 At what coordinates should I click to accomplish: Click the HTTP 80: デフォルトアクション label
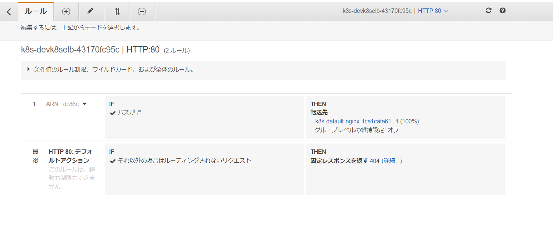pyautogui.click(x=70, y=156)
